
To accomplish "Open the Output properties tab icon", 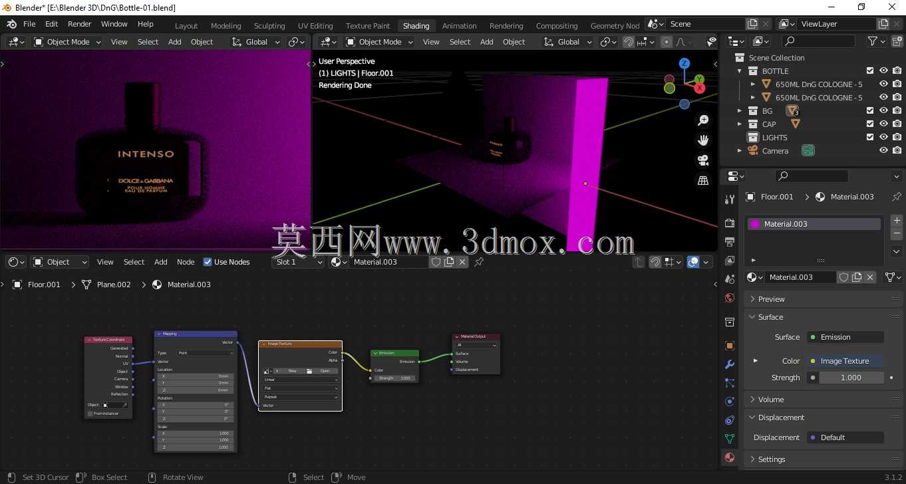I will pyautogui.click(x=730, y=241).
